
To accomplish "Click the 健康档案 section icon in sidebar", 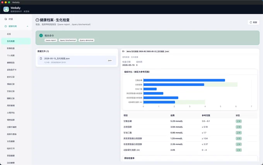I will pyautogui.click(x=6, y=26).
